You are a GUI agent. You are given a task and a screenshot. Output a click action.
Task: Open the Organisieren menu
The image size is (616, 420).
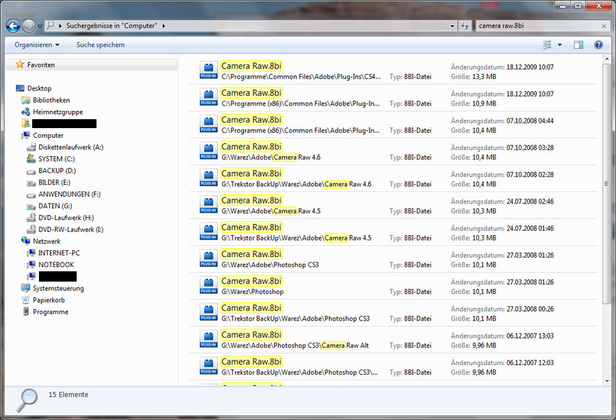pyautogui.click(x=37, y=45)
